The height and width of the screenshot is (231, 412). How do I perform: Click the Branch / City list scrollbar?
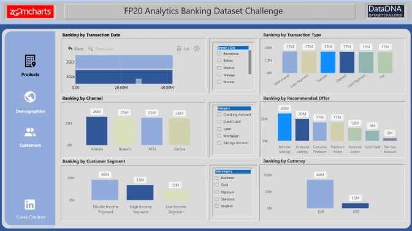(x=250, y=62)
